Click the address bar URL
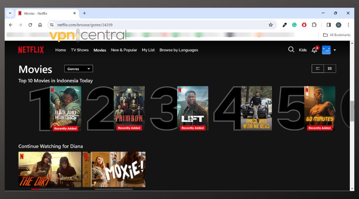The width and height of the screenshot is (359, 199). [85, 25]
